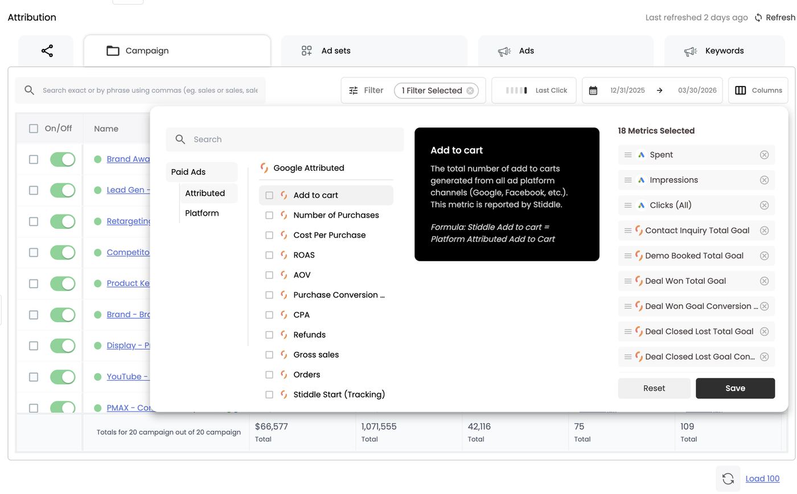797x494 pixels.
Task: Click the filter sliders icon
Action: [x=354, y=90]
